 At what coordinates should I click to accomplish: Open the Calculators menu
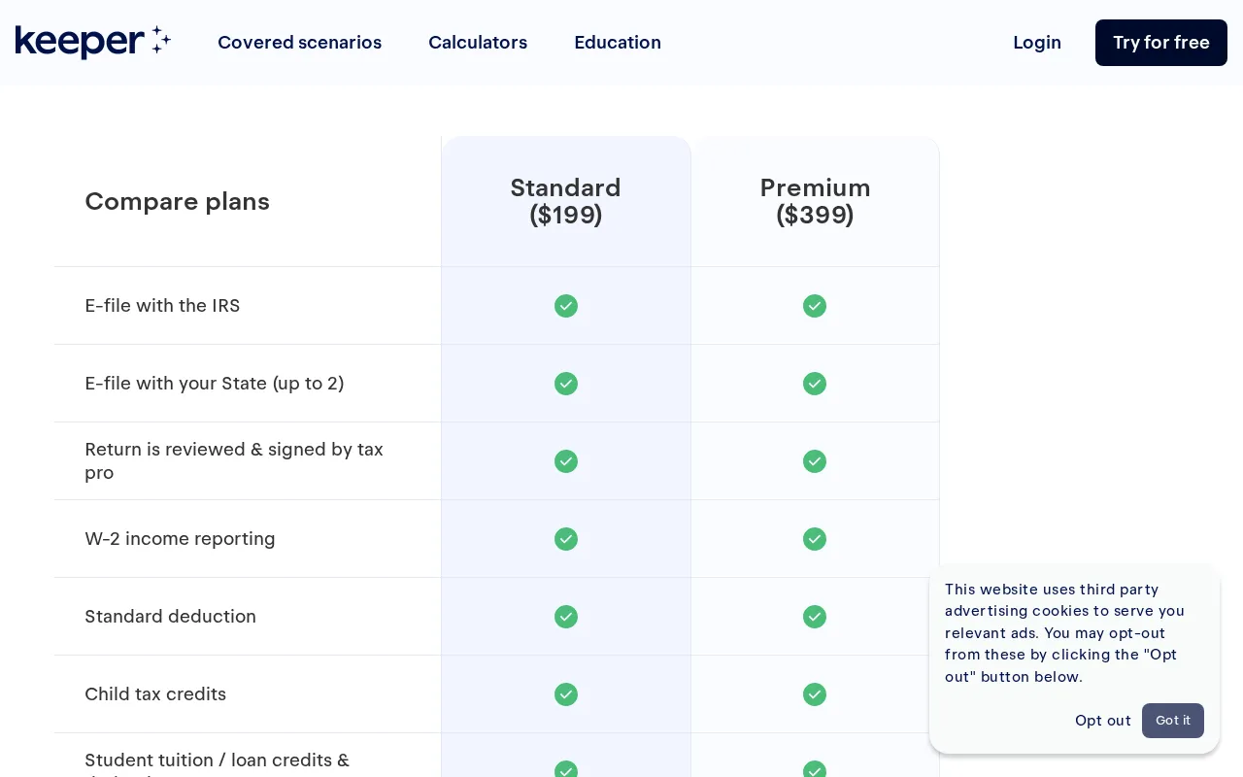coord(478,43)
